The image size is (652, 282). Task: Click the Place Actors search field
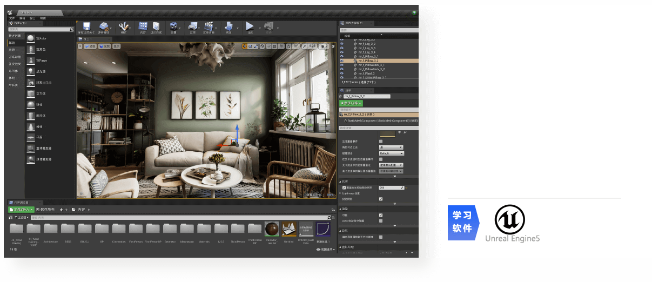click(x=41, y=29)
